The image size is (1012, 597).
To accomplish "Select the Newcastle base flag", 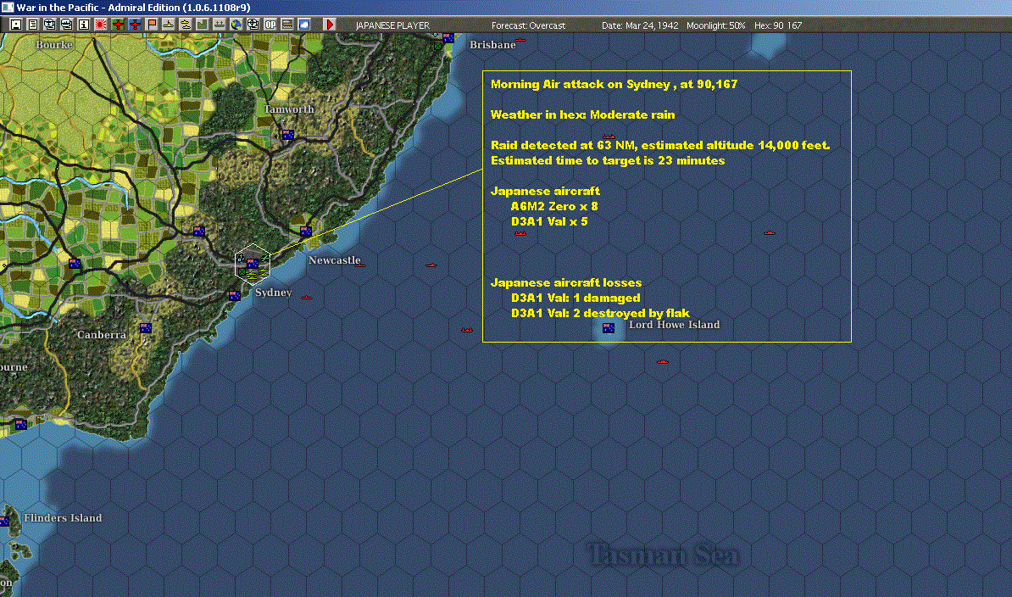I will 306,231.
